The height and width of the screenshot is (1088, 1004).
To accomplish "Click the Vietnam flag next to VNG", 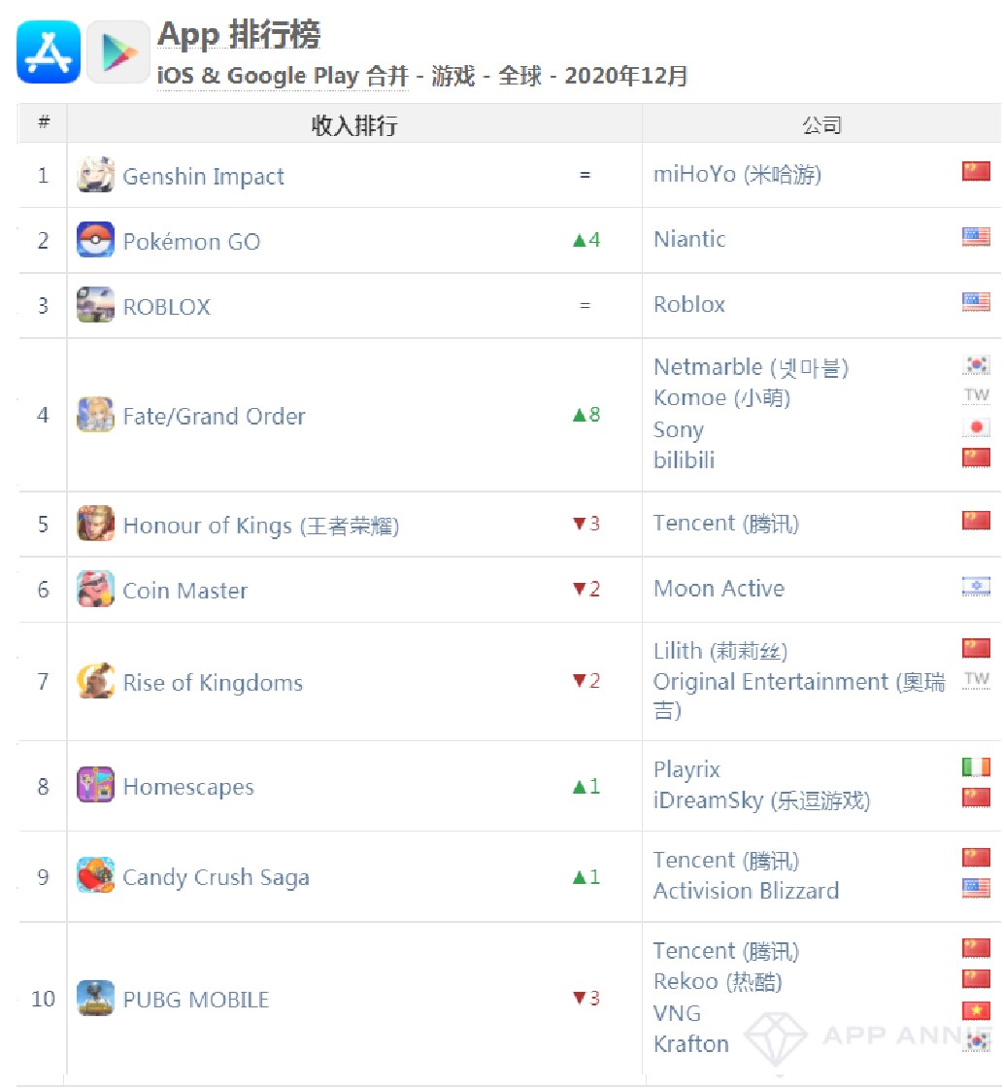I will point(976,1011).
